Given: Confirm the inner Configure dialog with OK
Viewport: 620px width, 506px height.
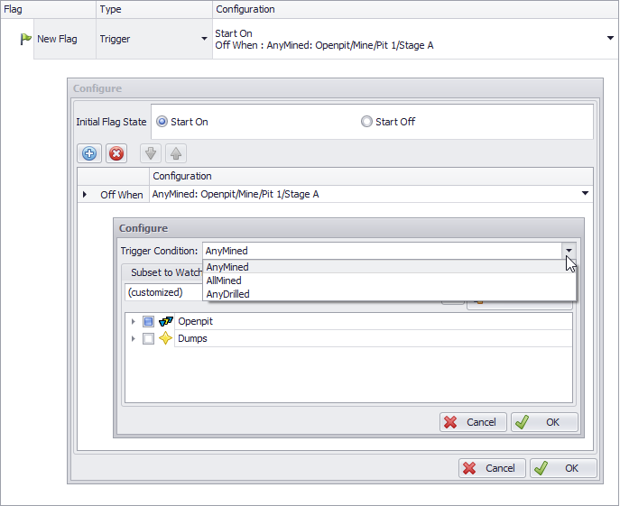Looking at the screenshot, I should pyautogui.click(x=544, y=422).
